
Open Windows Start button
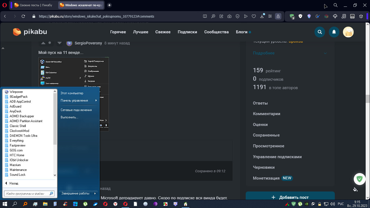pos(5,204)
